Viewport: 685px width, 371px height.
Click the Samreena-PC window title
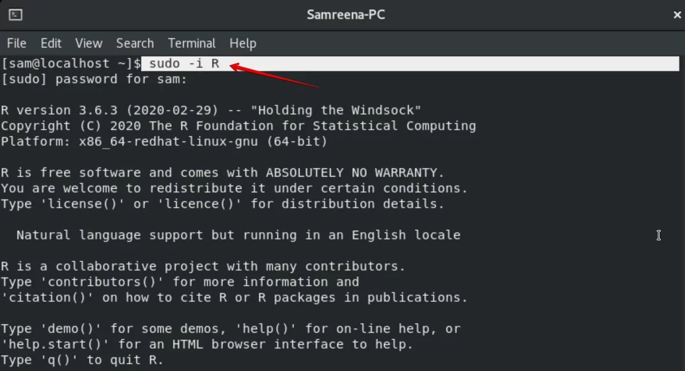(346, 15)
